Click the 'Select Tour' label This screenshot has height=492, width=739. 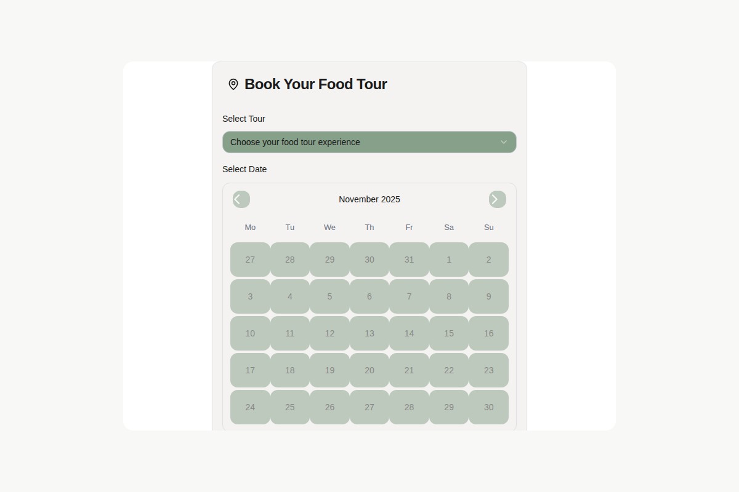tap(244, 119)
